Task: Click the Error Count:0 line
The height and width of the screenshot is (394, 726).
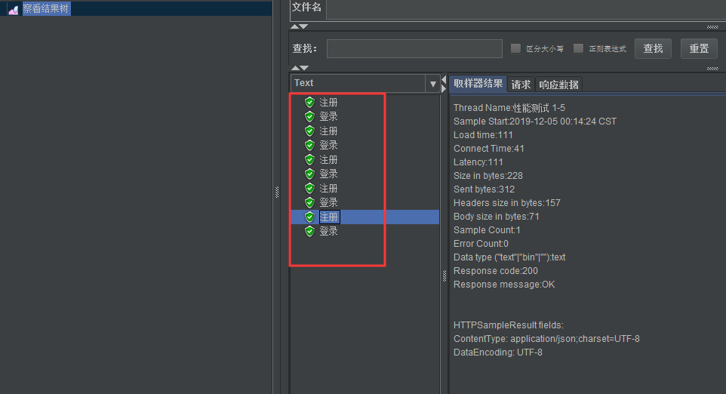Action: pyautogui.click(x=481, y=244)
